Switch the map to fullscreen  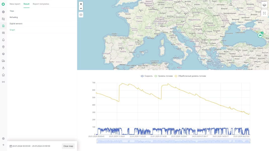[x=264, y=13]
